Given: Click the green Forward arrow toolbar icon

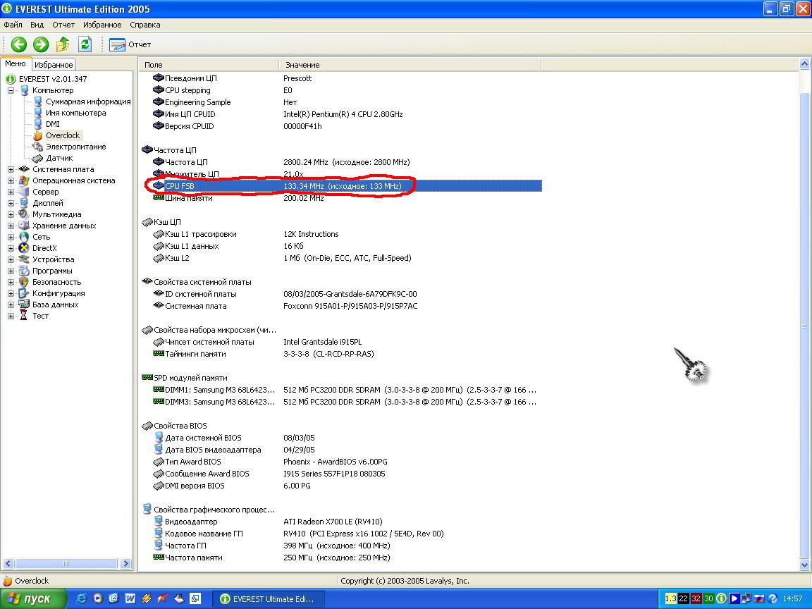Looking at the screenshot, I should [x=41, y=44].
